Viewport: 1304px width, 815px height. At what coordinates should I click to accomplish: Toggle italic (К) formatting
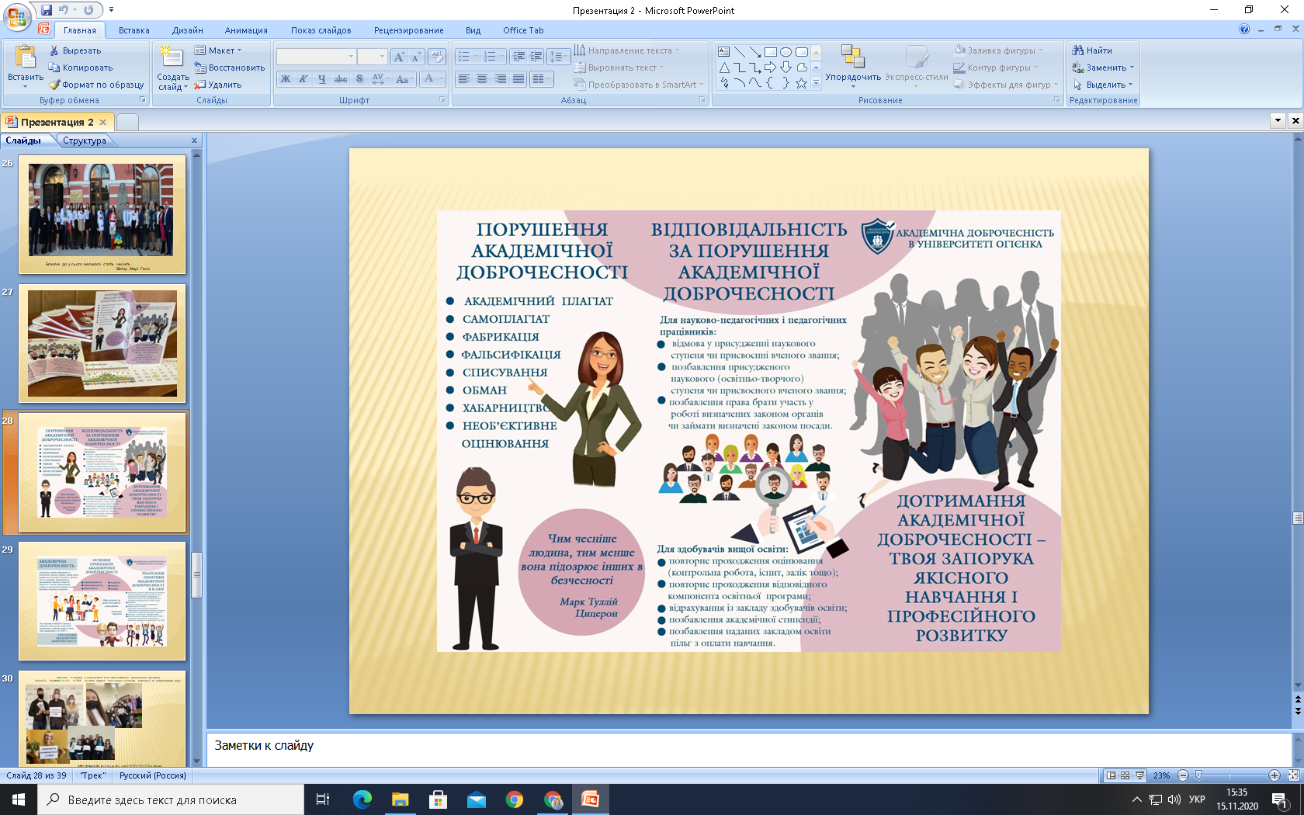pyautogui.click(x=303, y=79)
